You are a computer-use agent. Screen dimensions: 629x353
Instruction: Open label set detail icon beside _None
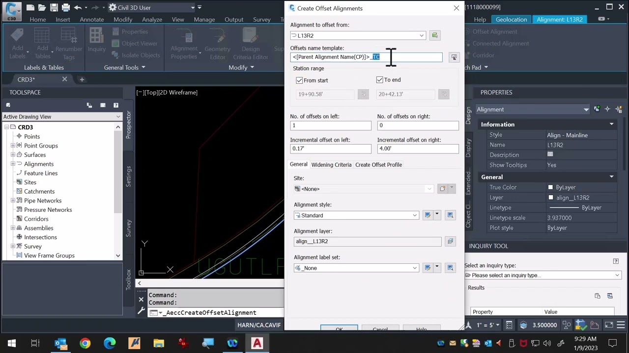(450, 268)
